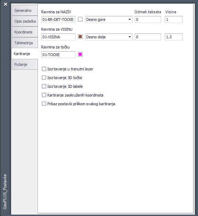Enable Iscrtavanje 3D točke checkbox
Viewport: 198px width, 216px height.
[x=44, y=78]
